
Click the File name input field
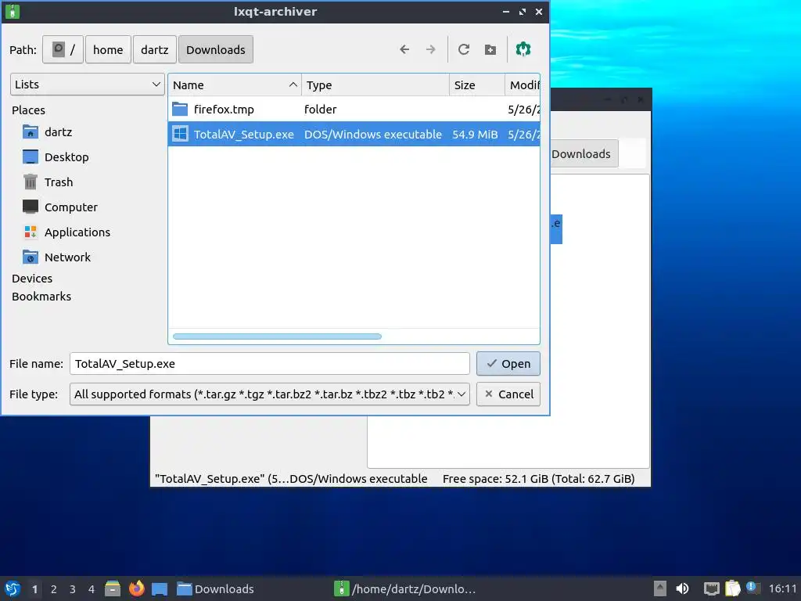[x=270, y=363]
